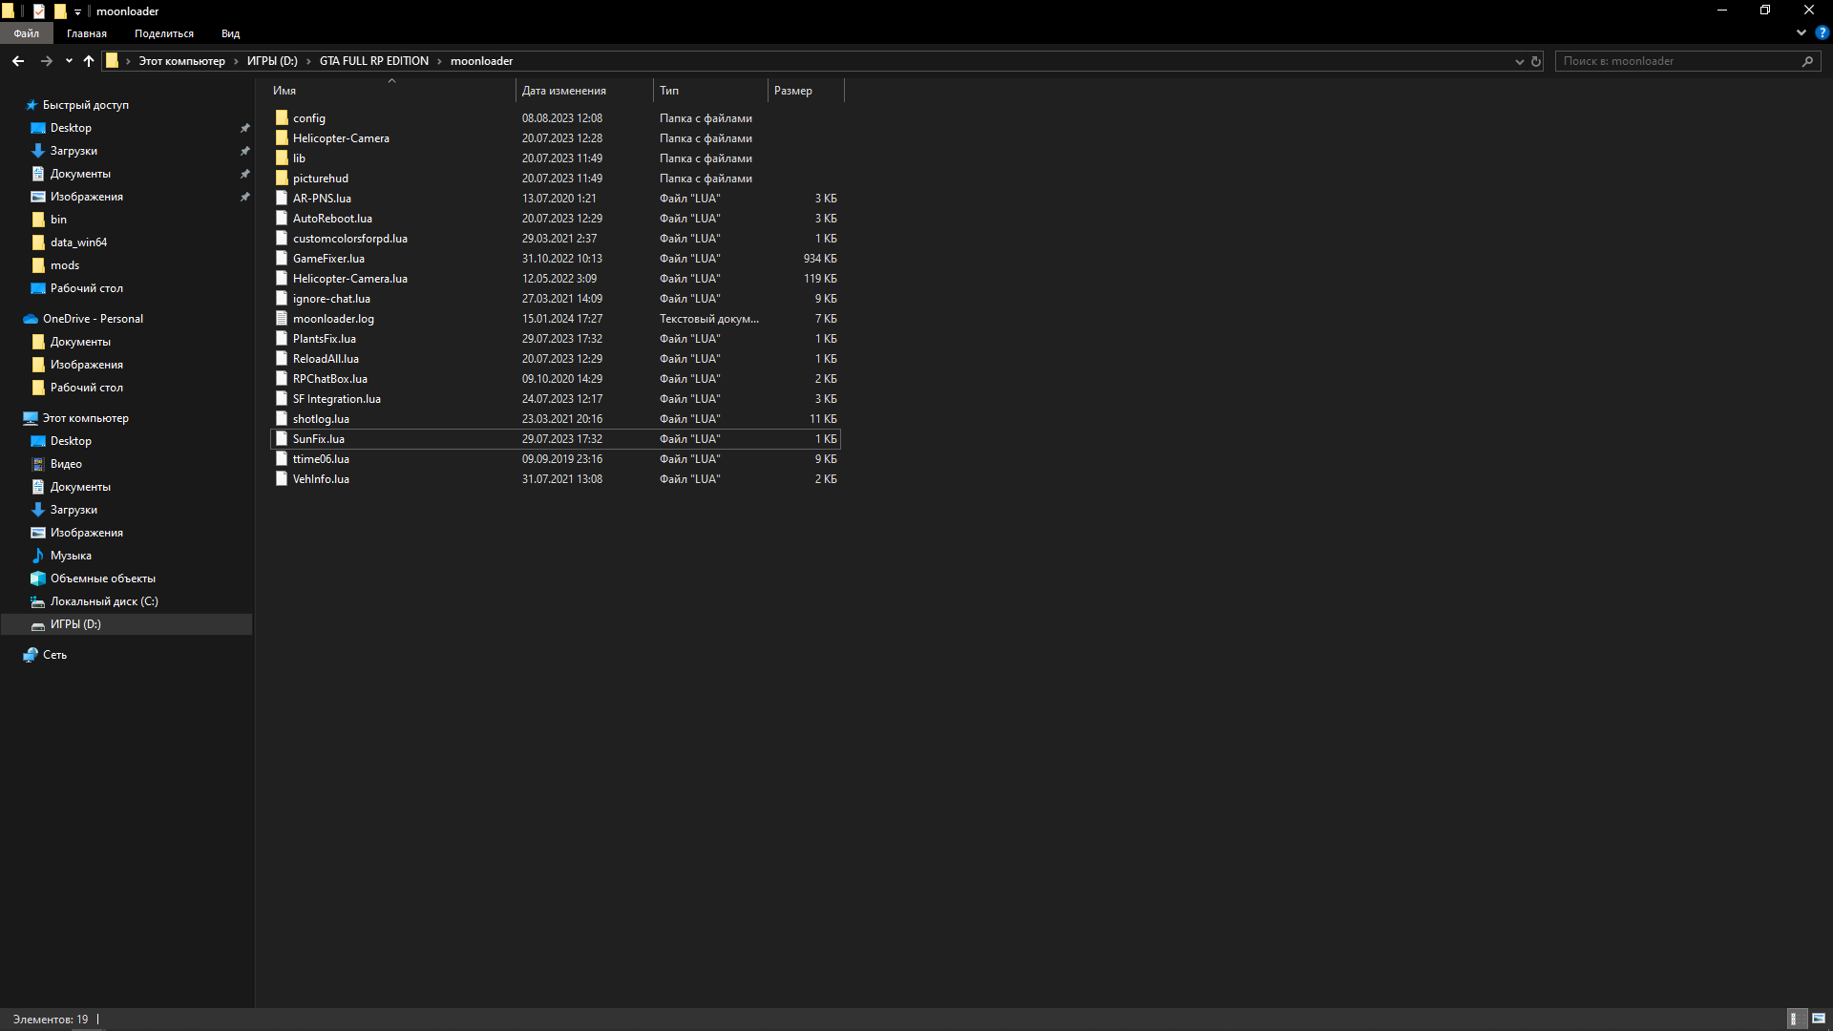The width and height of the screenshot is (1833, 1031).
Task: Select the GameFixer.lua file icon
Action: tap(282, 259)
